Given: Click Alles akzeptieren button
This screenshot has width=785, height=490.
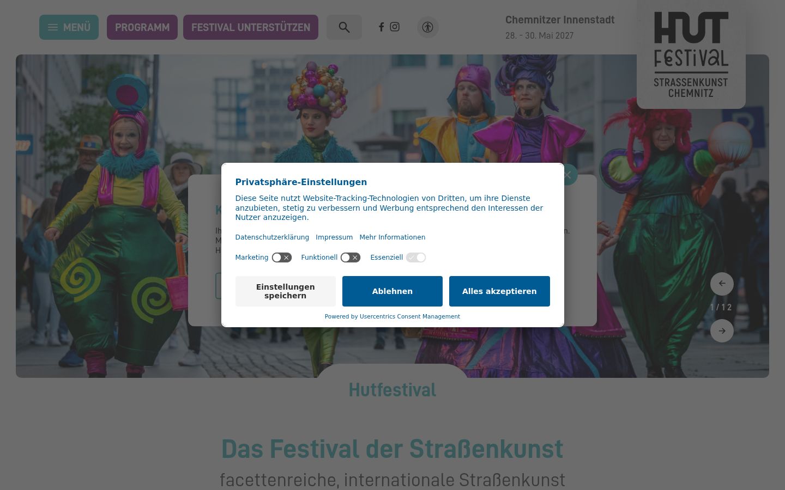Looking at the screenshot, I should tap(499, 291).
